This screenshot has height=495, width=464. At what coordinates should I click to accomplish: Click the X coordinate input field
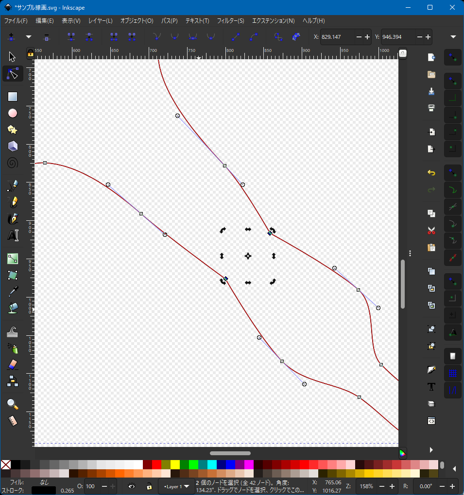pyautogui.click(x=338, y=37)
